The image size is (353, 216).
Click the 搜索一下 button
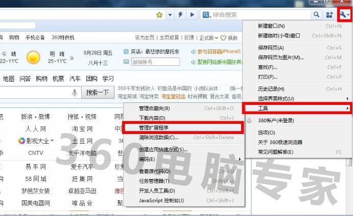(98, 92)
